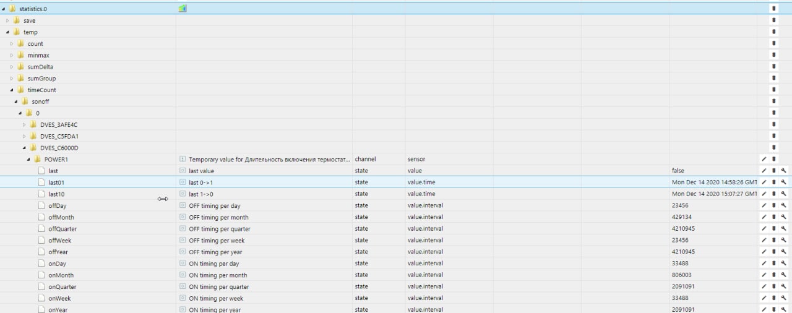792x313 pixels.
Task: Click 'ON timing per week' name cell
Action: tap(217, 298)
